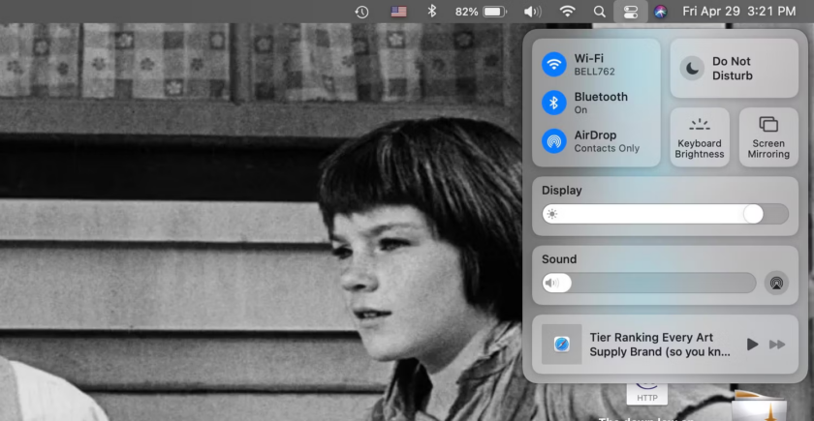
Task: Open Screen Mirroring options
Action: pyautogui.click(x=768, y=136)
